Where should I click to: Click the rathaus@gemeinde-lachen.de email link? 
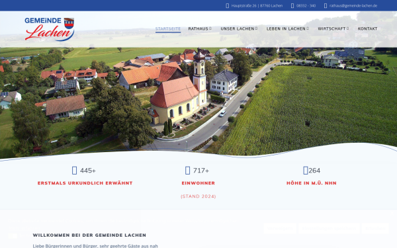click(x=353, y=5)
